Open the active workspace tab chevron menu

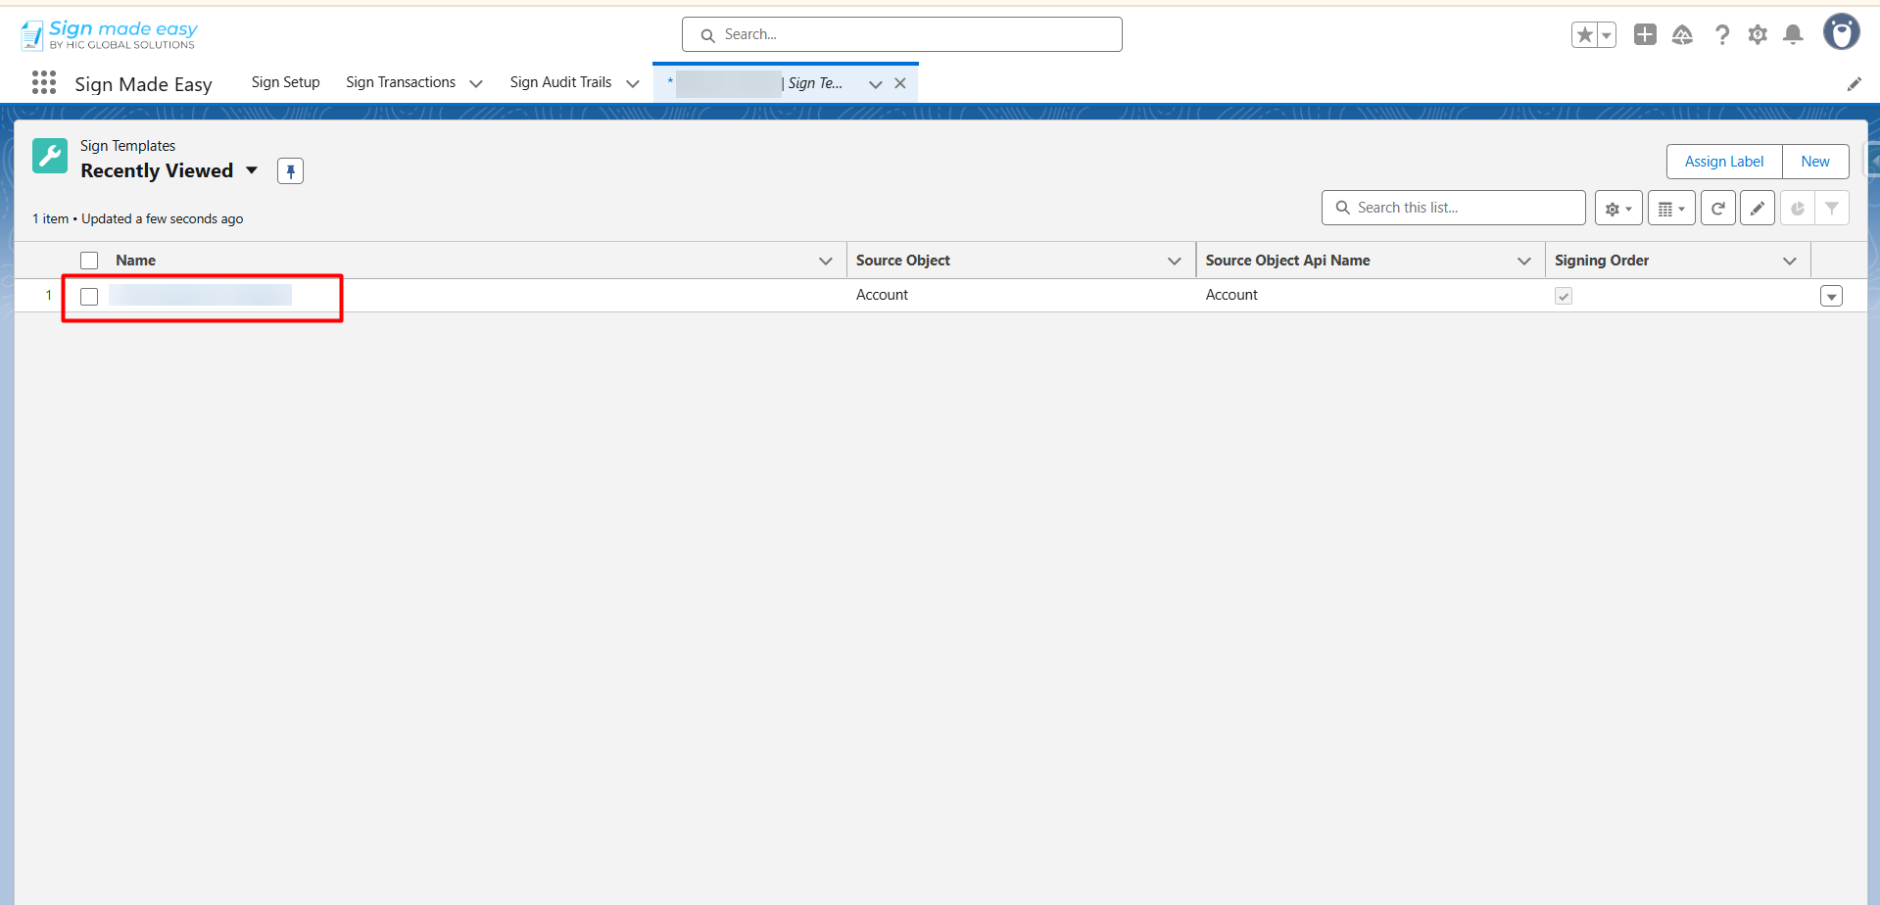876,84
